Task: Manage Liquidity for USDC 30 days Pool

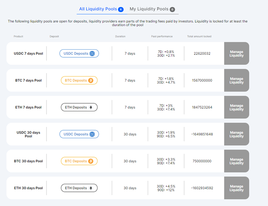Action: point(237,134)
